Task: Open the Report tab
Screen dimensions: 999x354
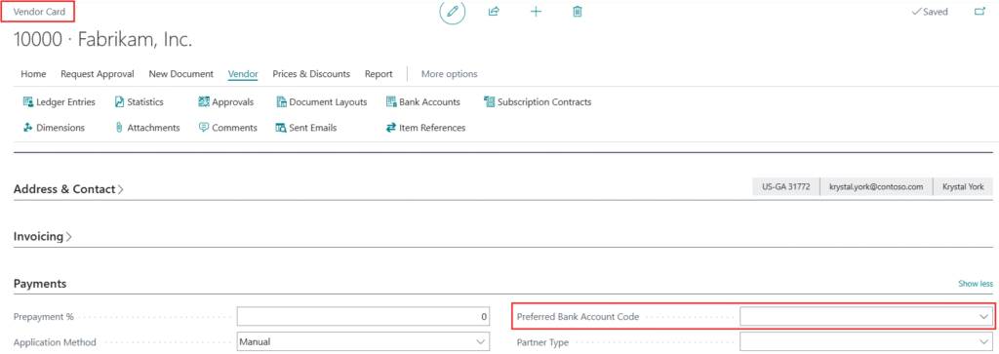Action: pos(379,74)
